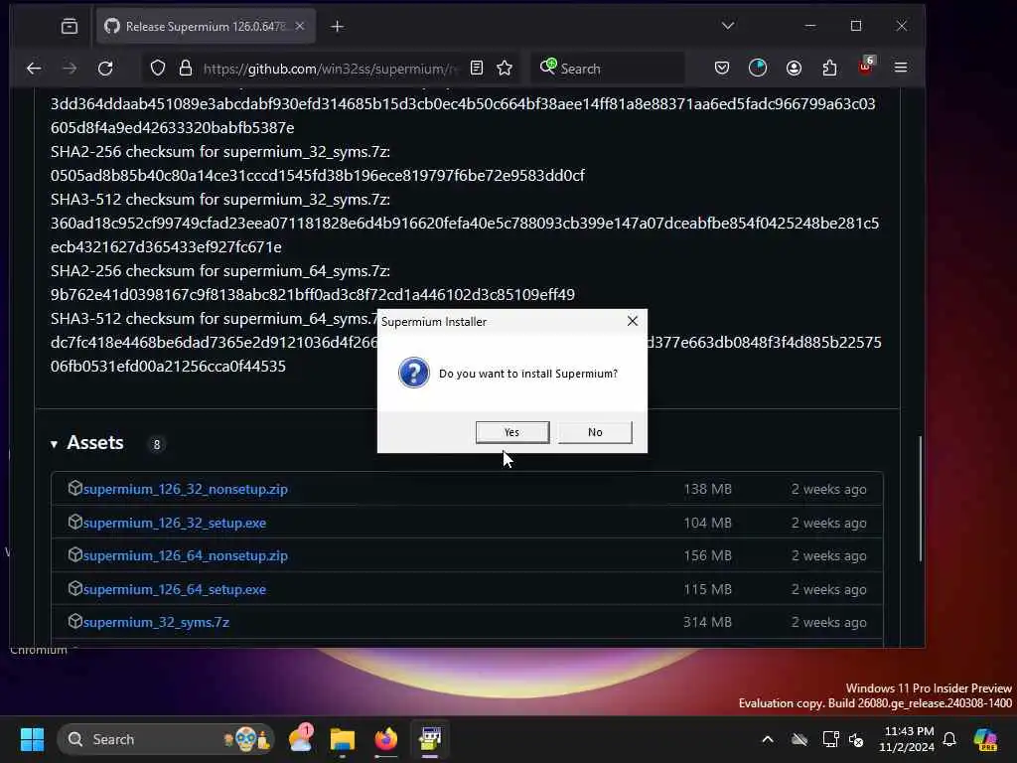Click No in the Supermium Installer dialog
The image size is (1017, 763).
point(595,432)
